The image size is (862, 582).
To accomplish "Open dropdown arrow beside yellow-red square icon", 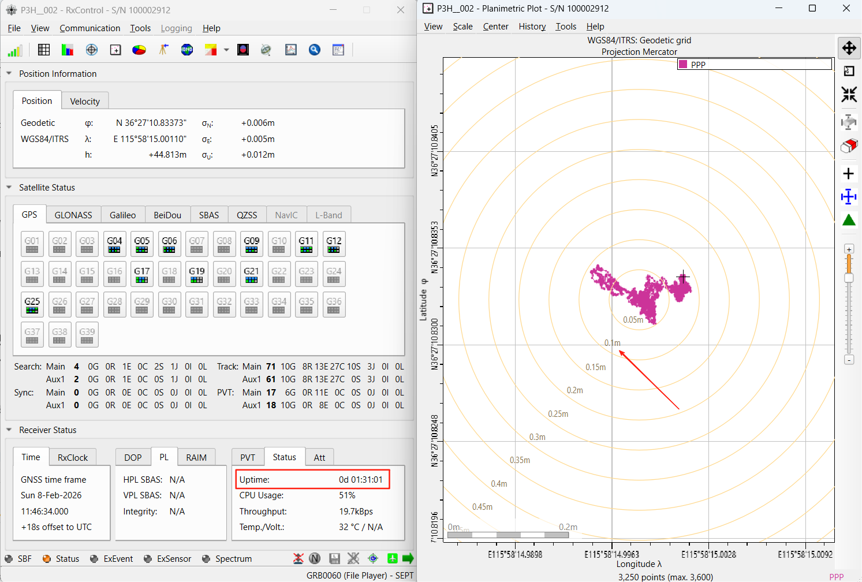I will [226, 50].
